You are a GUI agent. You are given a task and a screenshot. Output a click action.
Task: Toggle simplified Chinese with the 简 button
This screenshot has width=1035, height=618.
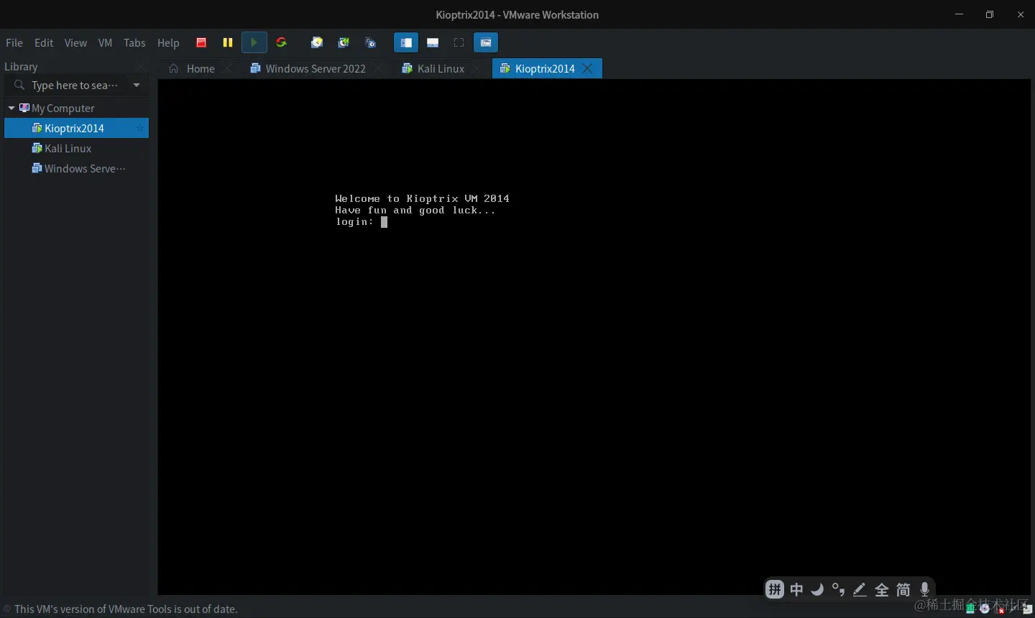[903, 590]
